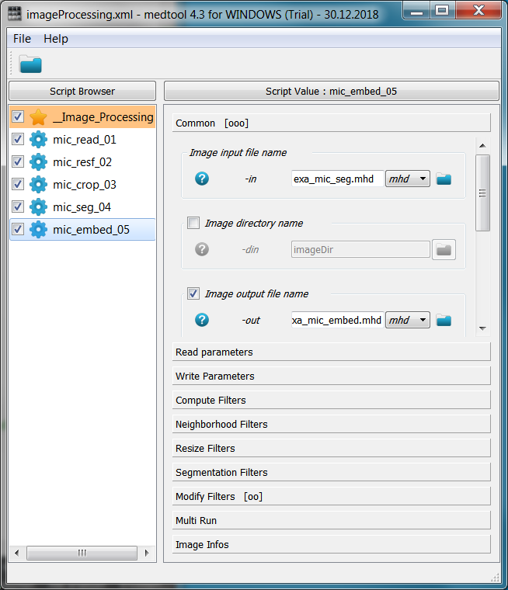Screen dimensions: 508x590
Task: Click the -out output file name field
Action: [337, 320]
